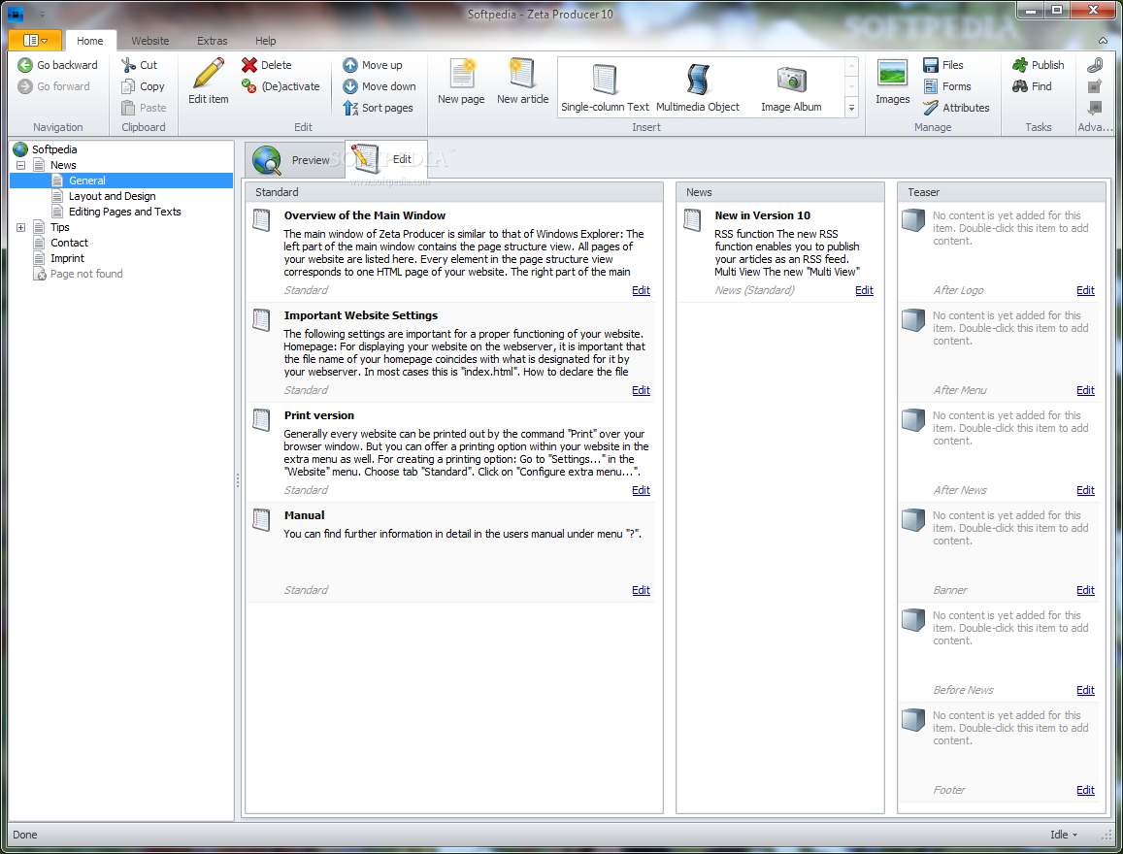Image resolution: width=1123 pixels, height=854 pixels.
Task: Click Move down arrow icon
Action: tap(350, 86)
